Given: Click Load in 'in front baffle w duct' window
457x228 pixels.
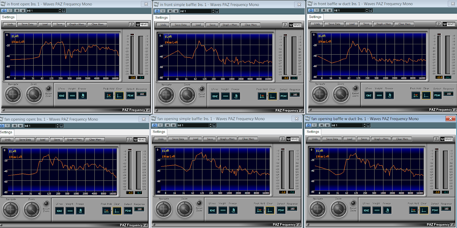Looking at the screenshot, I should point(352,24).
